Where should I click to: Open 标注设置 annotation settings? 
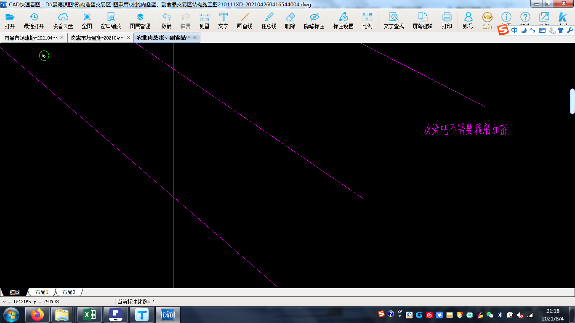(343, 21)
